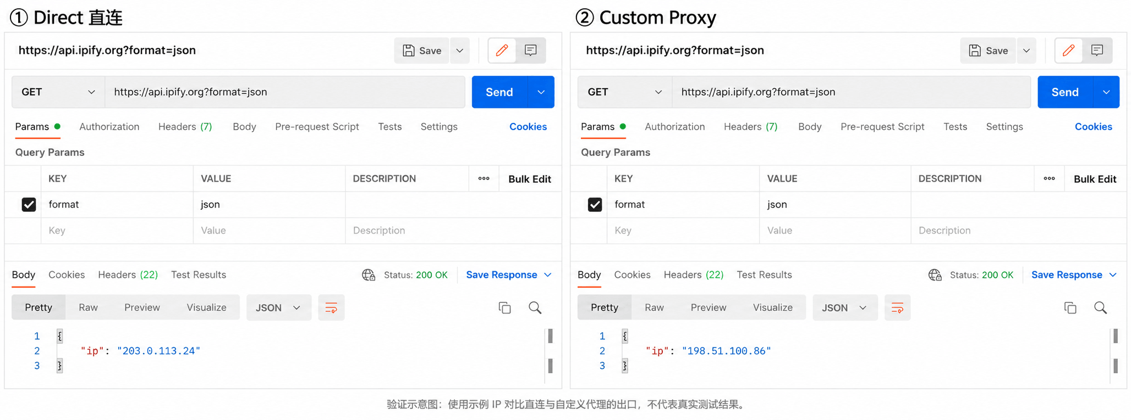Search the response in Direct panel
The image size is (1131, 420).
pyautogui.click(x=535, y=307)
